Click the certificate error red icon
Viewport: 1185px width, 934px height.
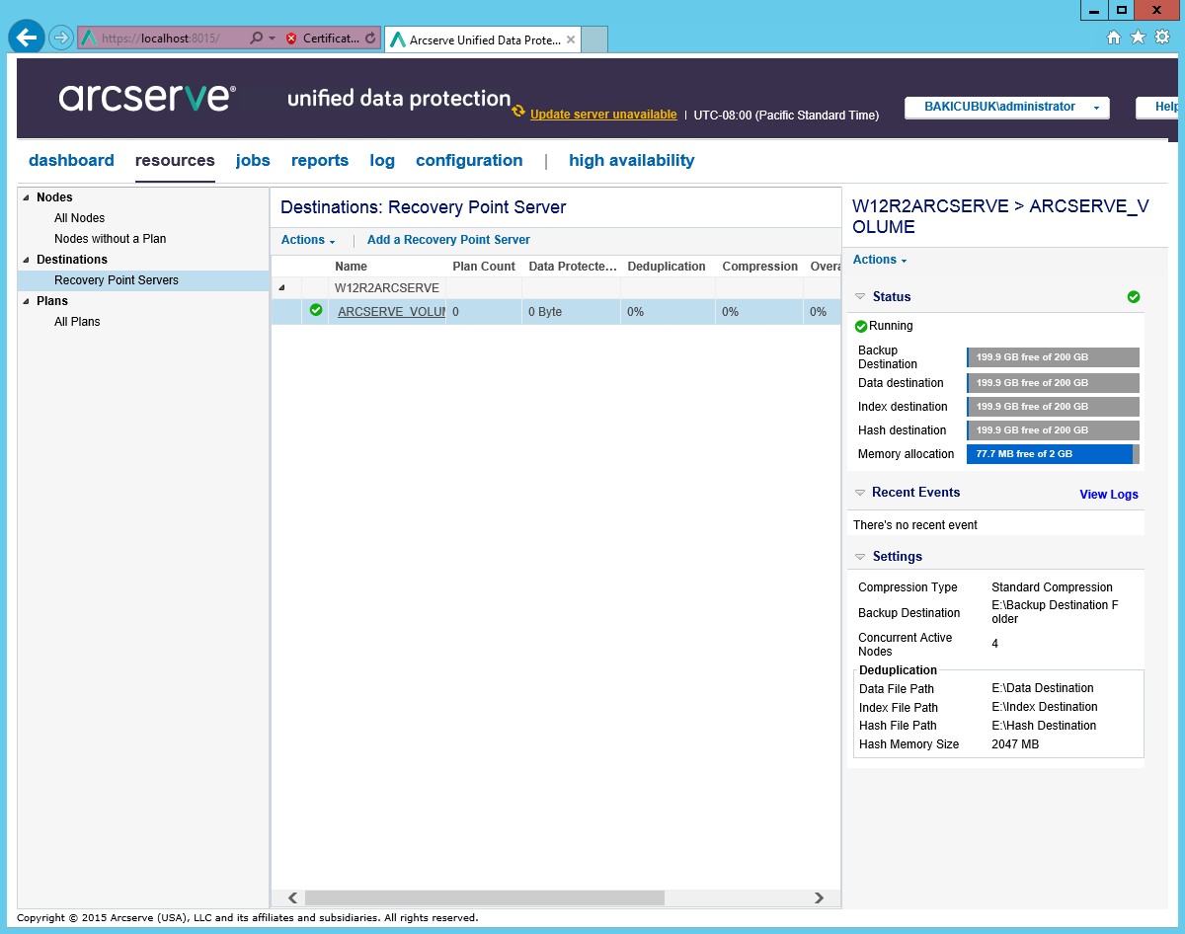pos(291,39)
